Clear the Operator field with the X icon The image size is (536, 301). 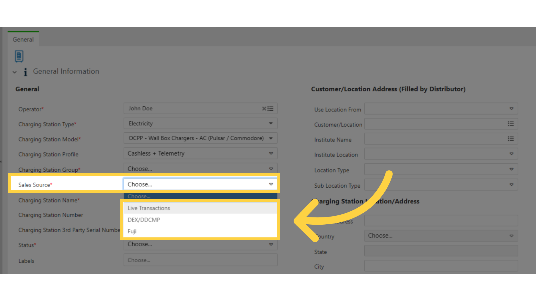coord(264,109)
